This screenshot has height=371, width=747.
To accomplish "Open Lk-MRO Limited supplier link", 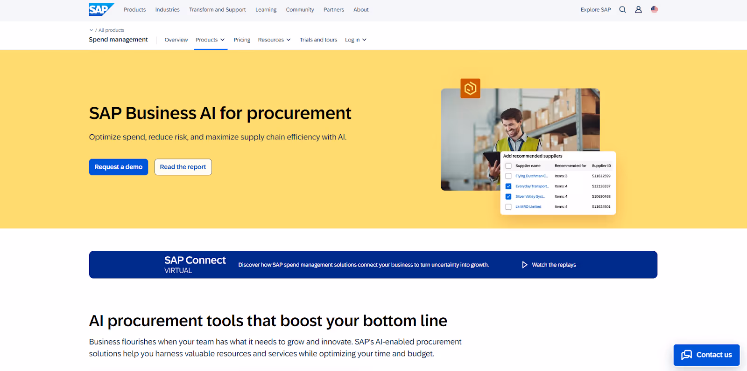I will [528, 207].
